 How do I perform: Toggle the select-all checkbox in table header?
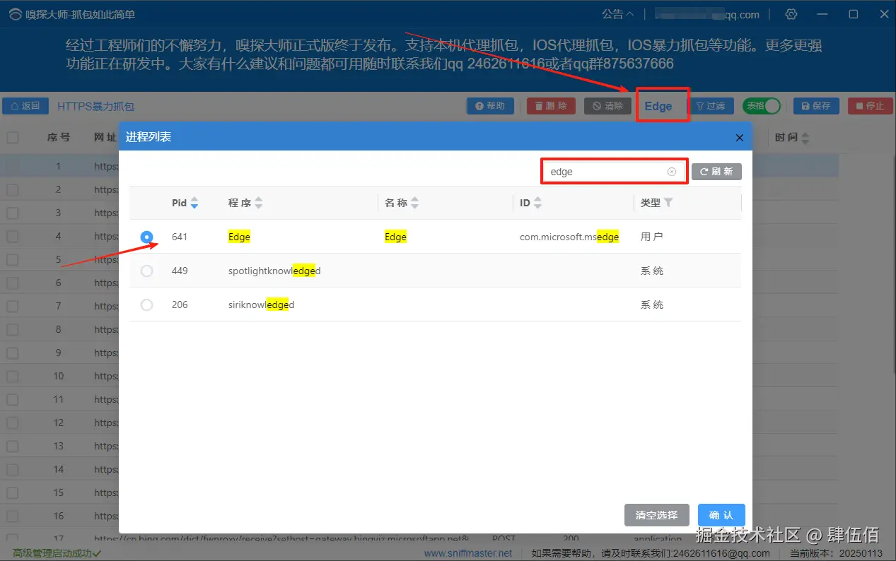coord(13,137)
